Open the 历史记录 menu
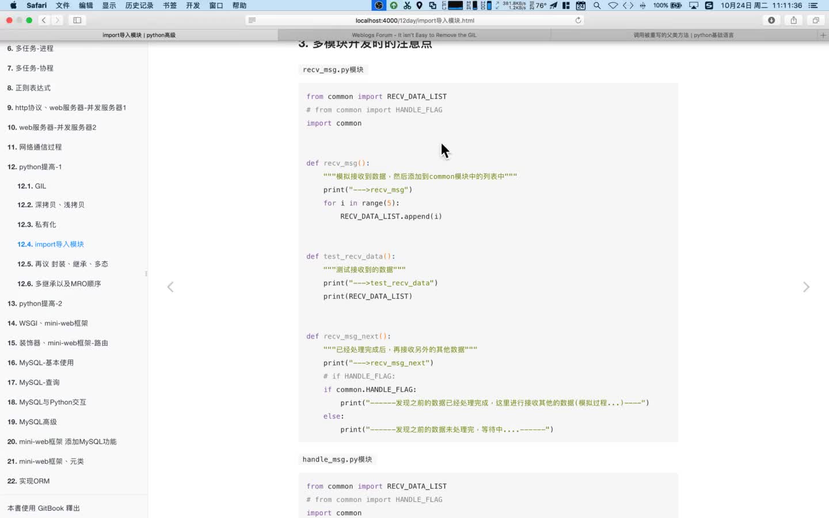829x518 pixels. [x=139, y=5]
